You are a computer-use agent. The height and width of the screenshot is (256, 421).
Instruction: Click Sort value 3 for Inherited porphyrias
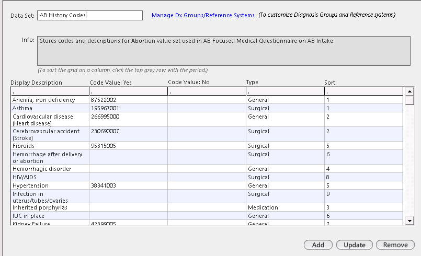[x=363, y=207]
